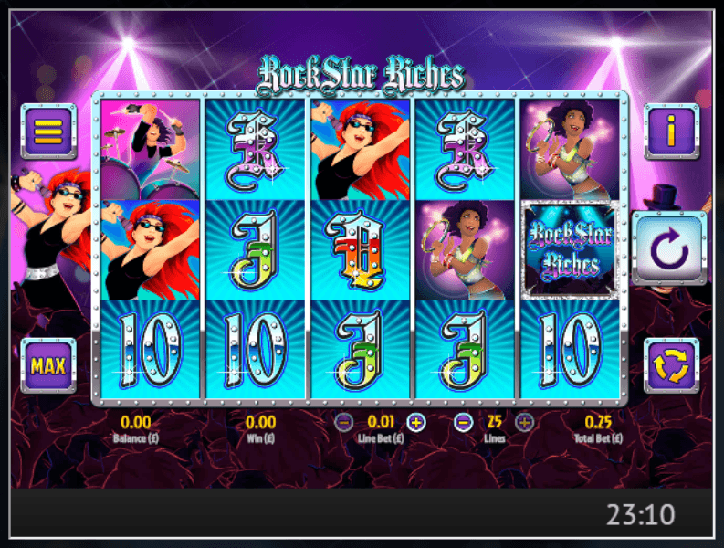This screenshot has height=548, width=724.
Task: Click the J symbol on second reel
Action: [x=255, y=250]
